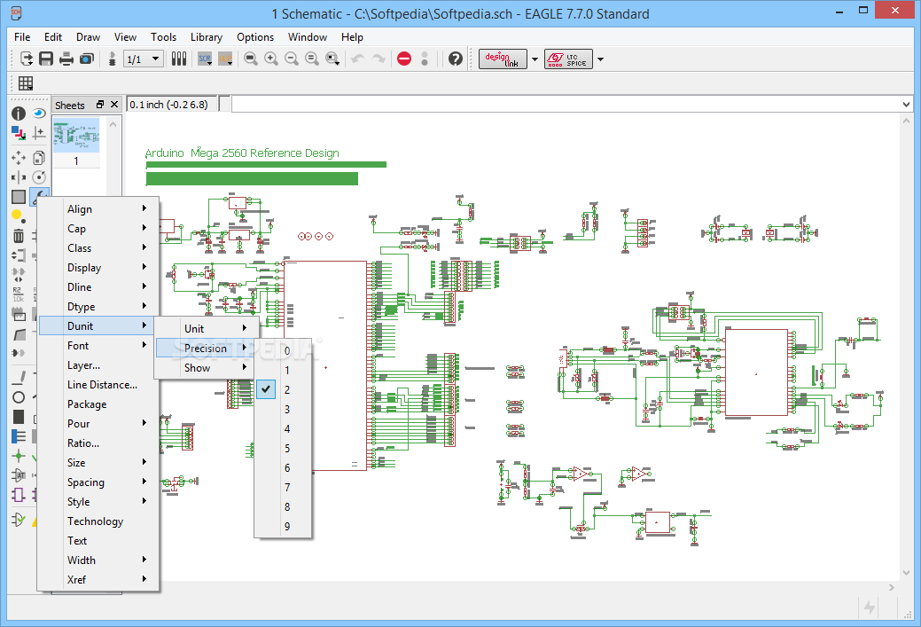Choose precision 6 in Precision submenu

pyautogui.click(x=283, y=467)
